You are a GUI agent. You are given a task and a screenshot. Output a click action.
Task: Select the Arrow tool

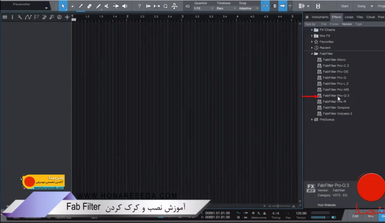click(x=63, y=6)
